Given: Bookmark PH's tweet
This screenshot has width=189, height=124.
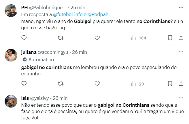Looking at the screenshot, I should pos(170,38).
